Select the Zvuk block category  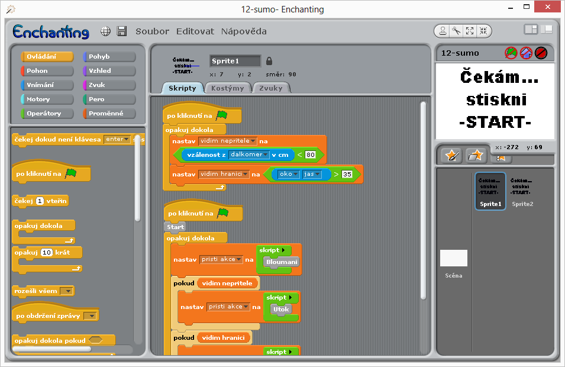109,85
